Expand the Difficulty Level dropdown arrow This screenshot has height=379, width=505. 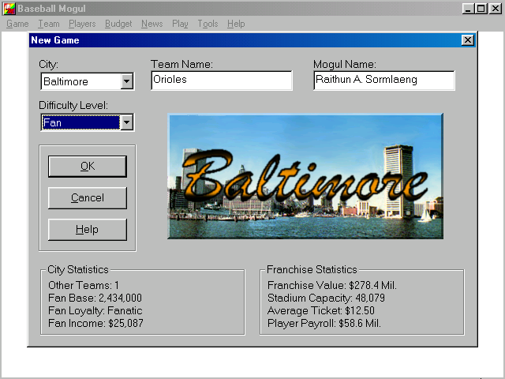click(127, 122)
